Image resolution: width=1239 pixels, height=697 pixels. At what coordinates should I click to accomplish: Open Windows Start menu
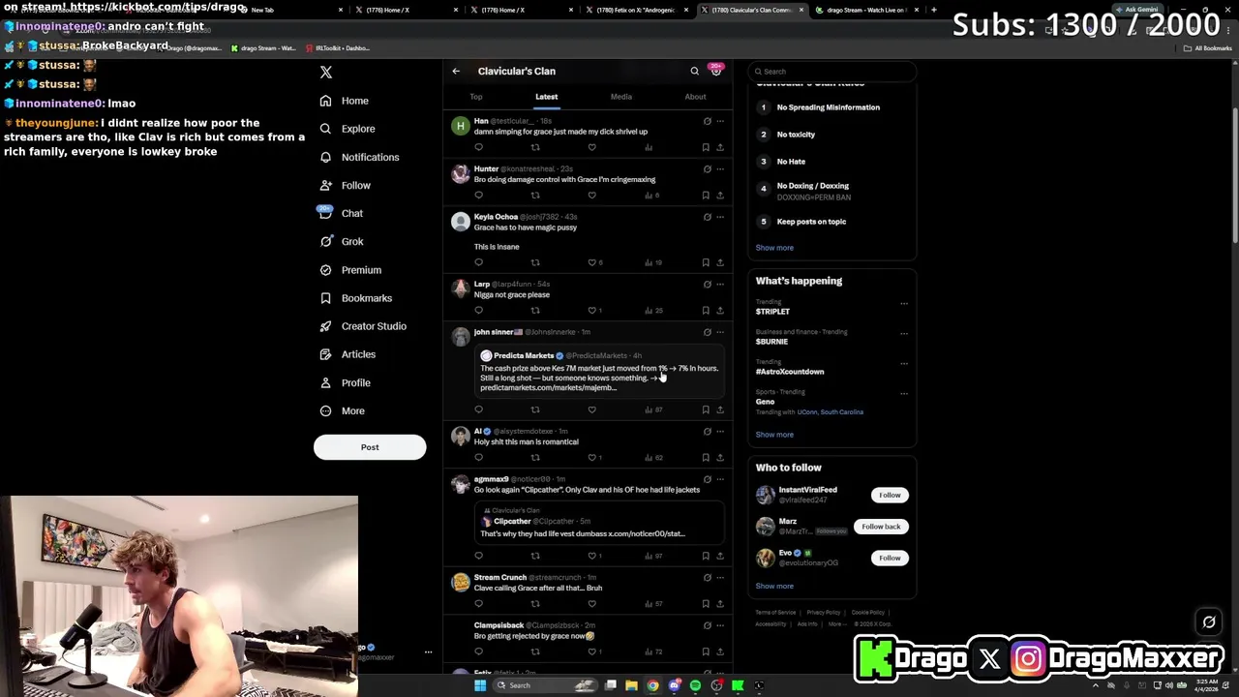coord(480,685)
